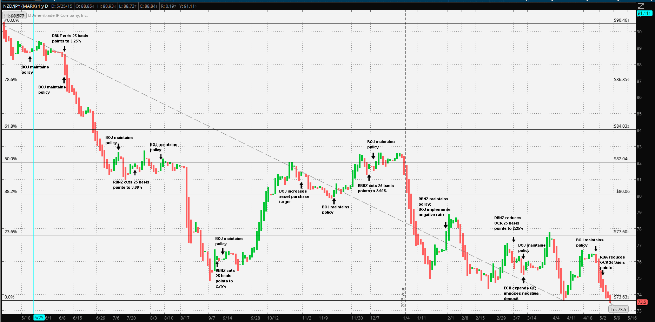The width and height of the screenshot is (655, 322).
Task: Select the 23.6% Fibonacci level label
Action: 11,232
